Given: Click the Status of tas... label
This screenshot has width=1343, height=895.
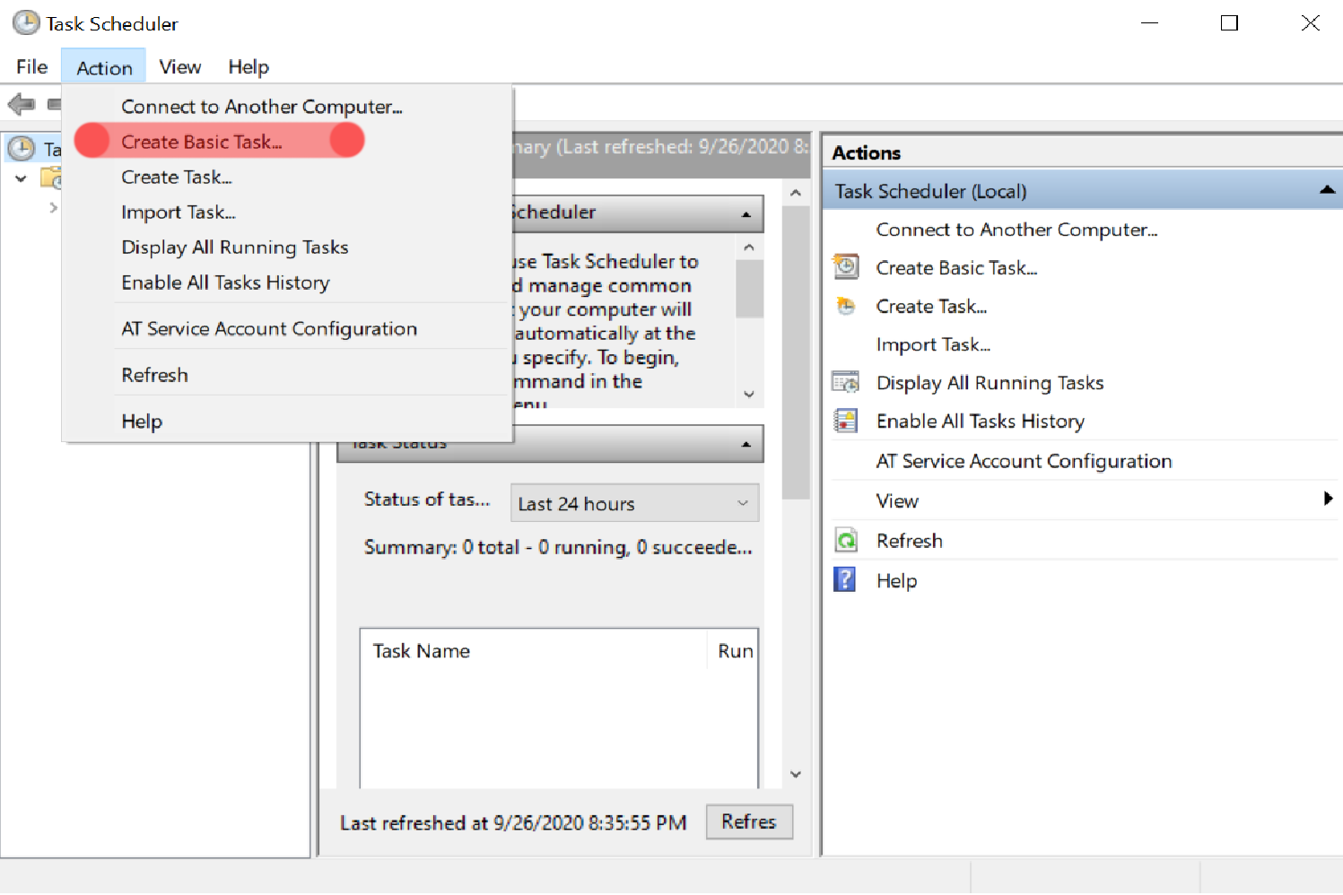Looking at the screenshot, I should (x=427, y=500).
